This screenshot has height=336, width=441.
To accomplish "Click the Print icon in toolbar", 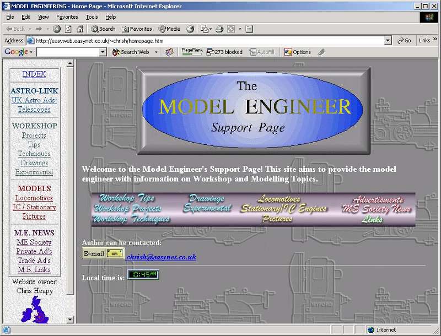I will click(x=219, y=29).
